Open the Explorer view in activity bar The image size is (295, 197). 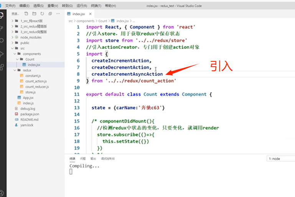[x=1, y=15]
